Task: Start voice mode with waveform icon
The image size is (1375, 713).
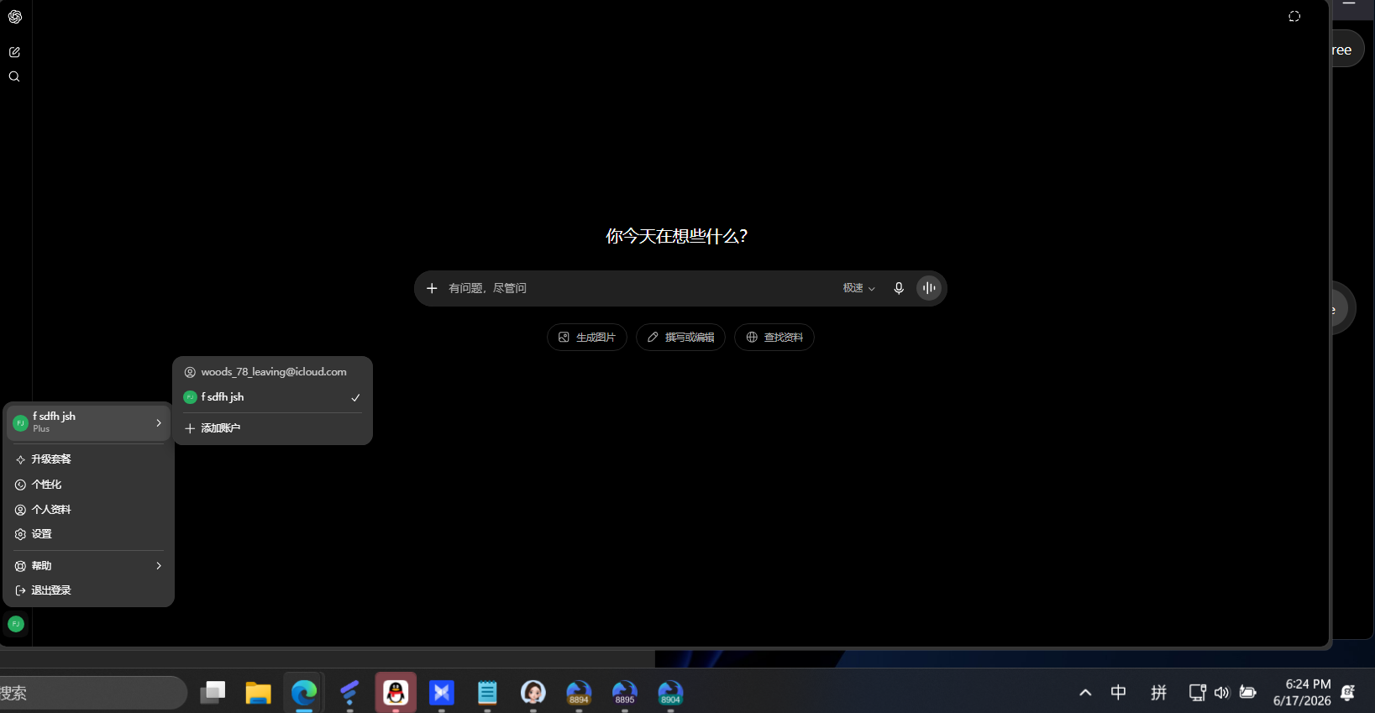Action: click(929, 288)
